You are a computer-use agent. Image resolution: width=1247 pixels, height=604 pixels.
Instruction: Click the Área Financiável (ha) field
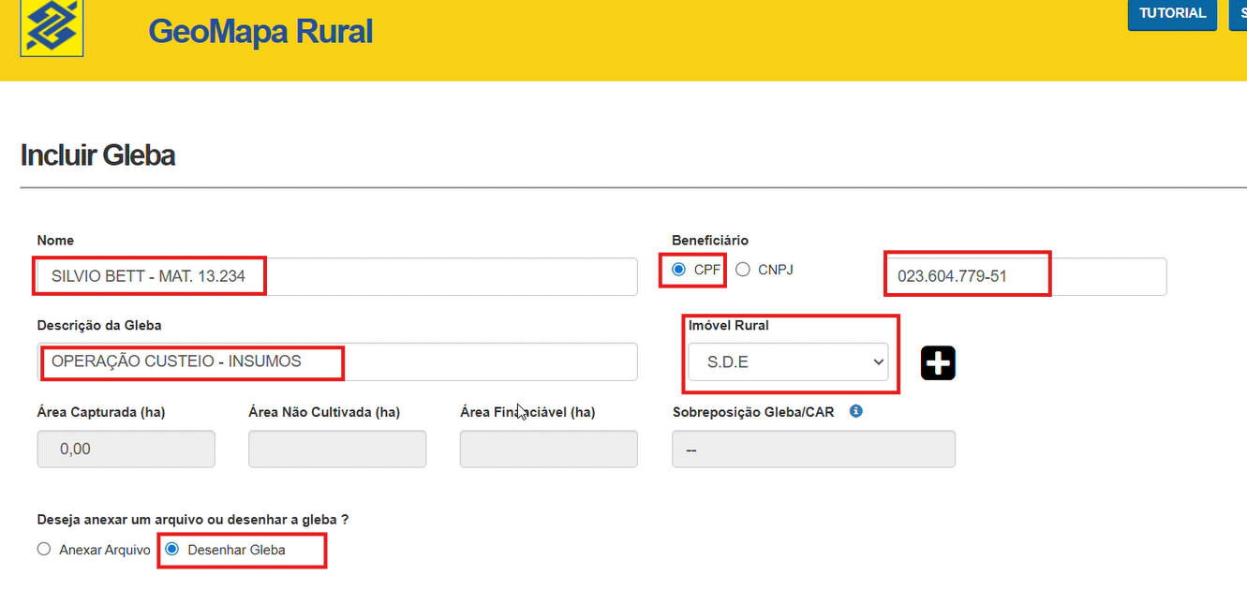(x=548, y=449)
